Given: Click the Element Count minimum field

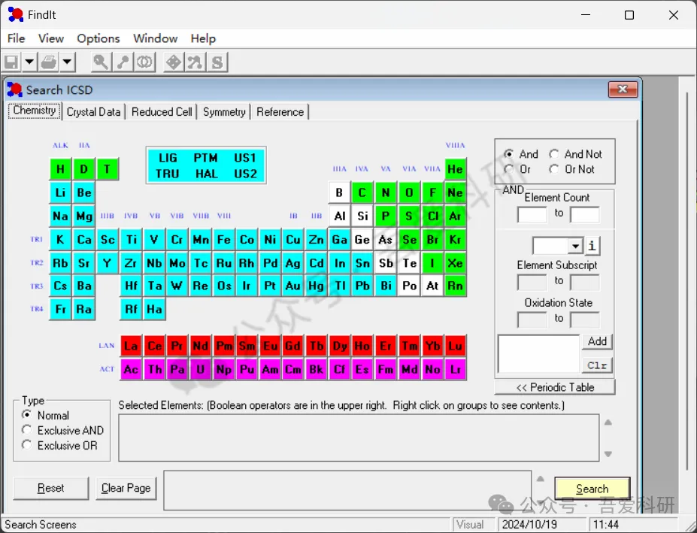Looking at the screenshot, I should pos(532,214).
